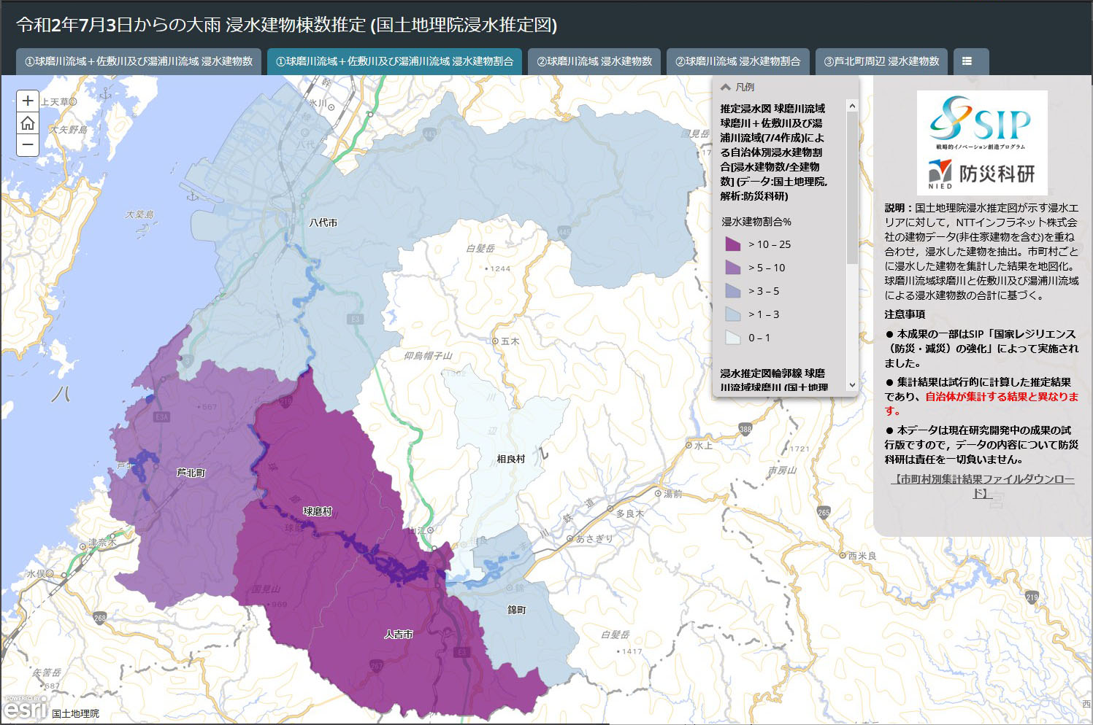The image size is (1093, 725).
Task: Click the NIED 防災科研 logo
Action: tap(981, 175)
